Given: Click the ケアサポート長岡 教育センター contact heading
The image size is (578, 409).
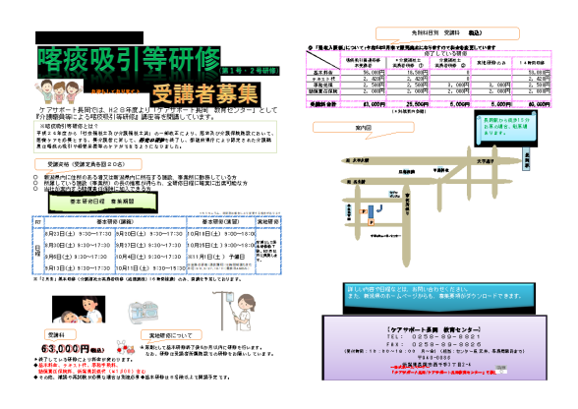Looking at the screenshot, I should coord(433,329).
